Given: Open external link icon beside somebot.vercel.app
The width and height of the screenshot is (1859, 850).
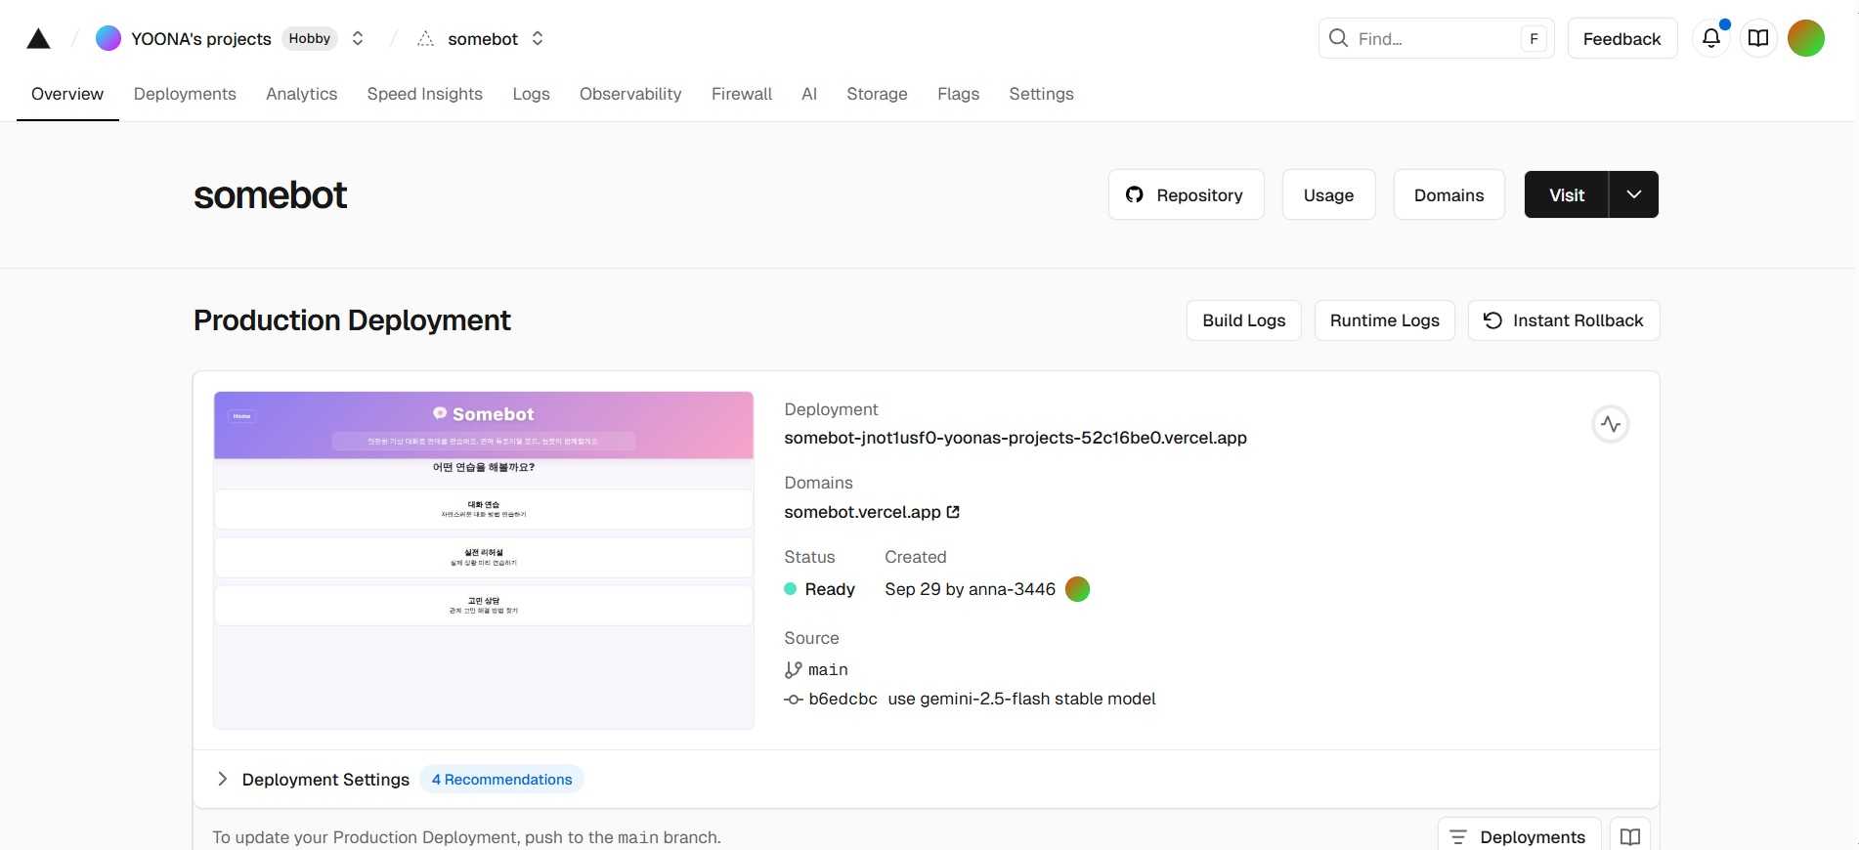Looking at the screenshot, I should 953,512.
